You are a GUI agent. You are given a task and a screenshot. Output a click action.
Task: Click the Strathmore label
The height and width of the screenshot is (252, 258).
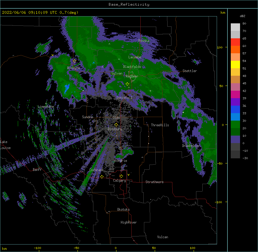coord(154,182)
